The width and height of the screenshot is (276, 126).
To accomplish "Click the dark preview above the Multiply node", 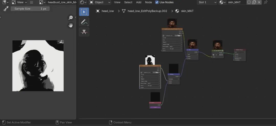I will (174, 68).
